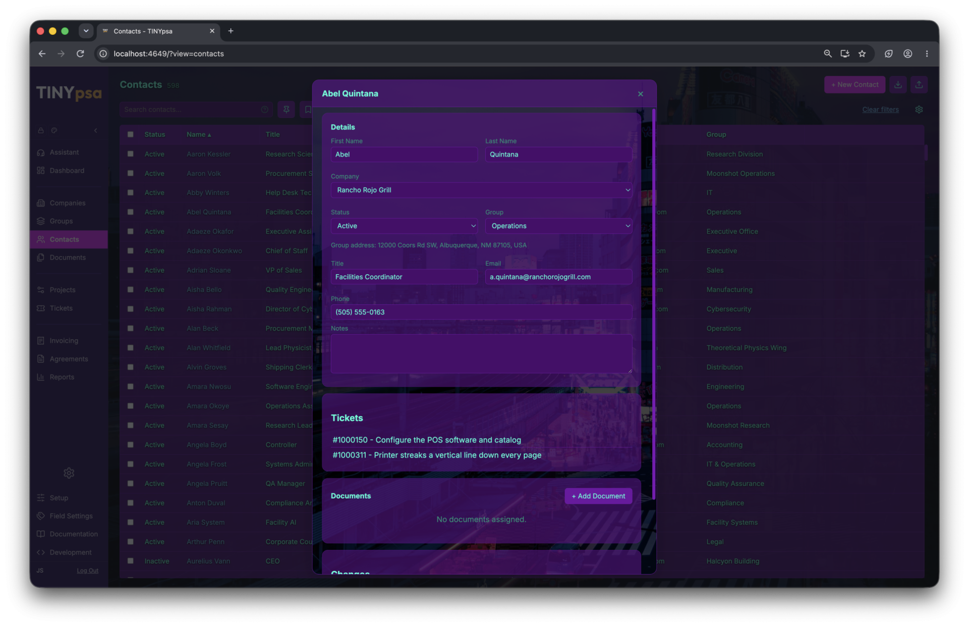Go to Dashboard via its sidebar icon
Image resolution: width=969 pixels, height=627 pixels.
point(41,171)
